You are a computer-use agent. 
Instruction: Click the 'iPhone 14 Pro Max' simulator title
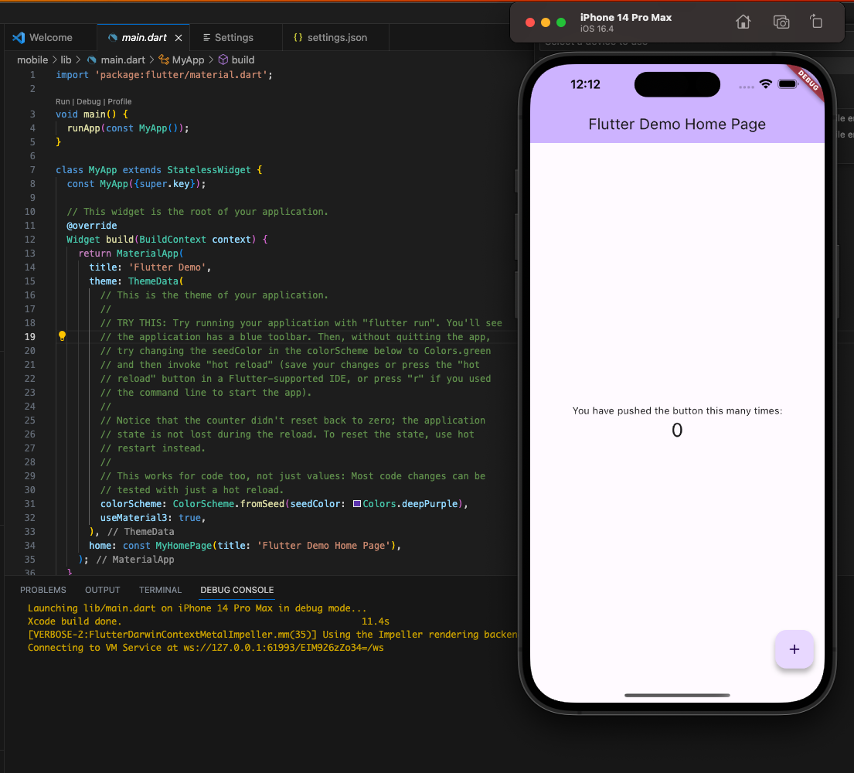pyautogui.click(x=626, y=18)
